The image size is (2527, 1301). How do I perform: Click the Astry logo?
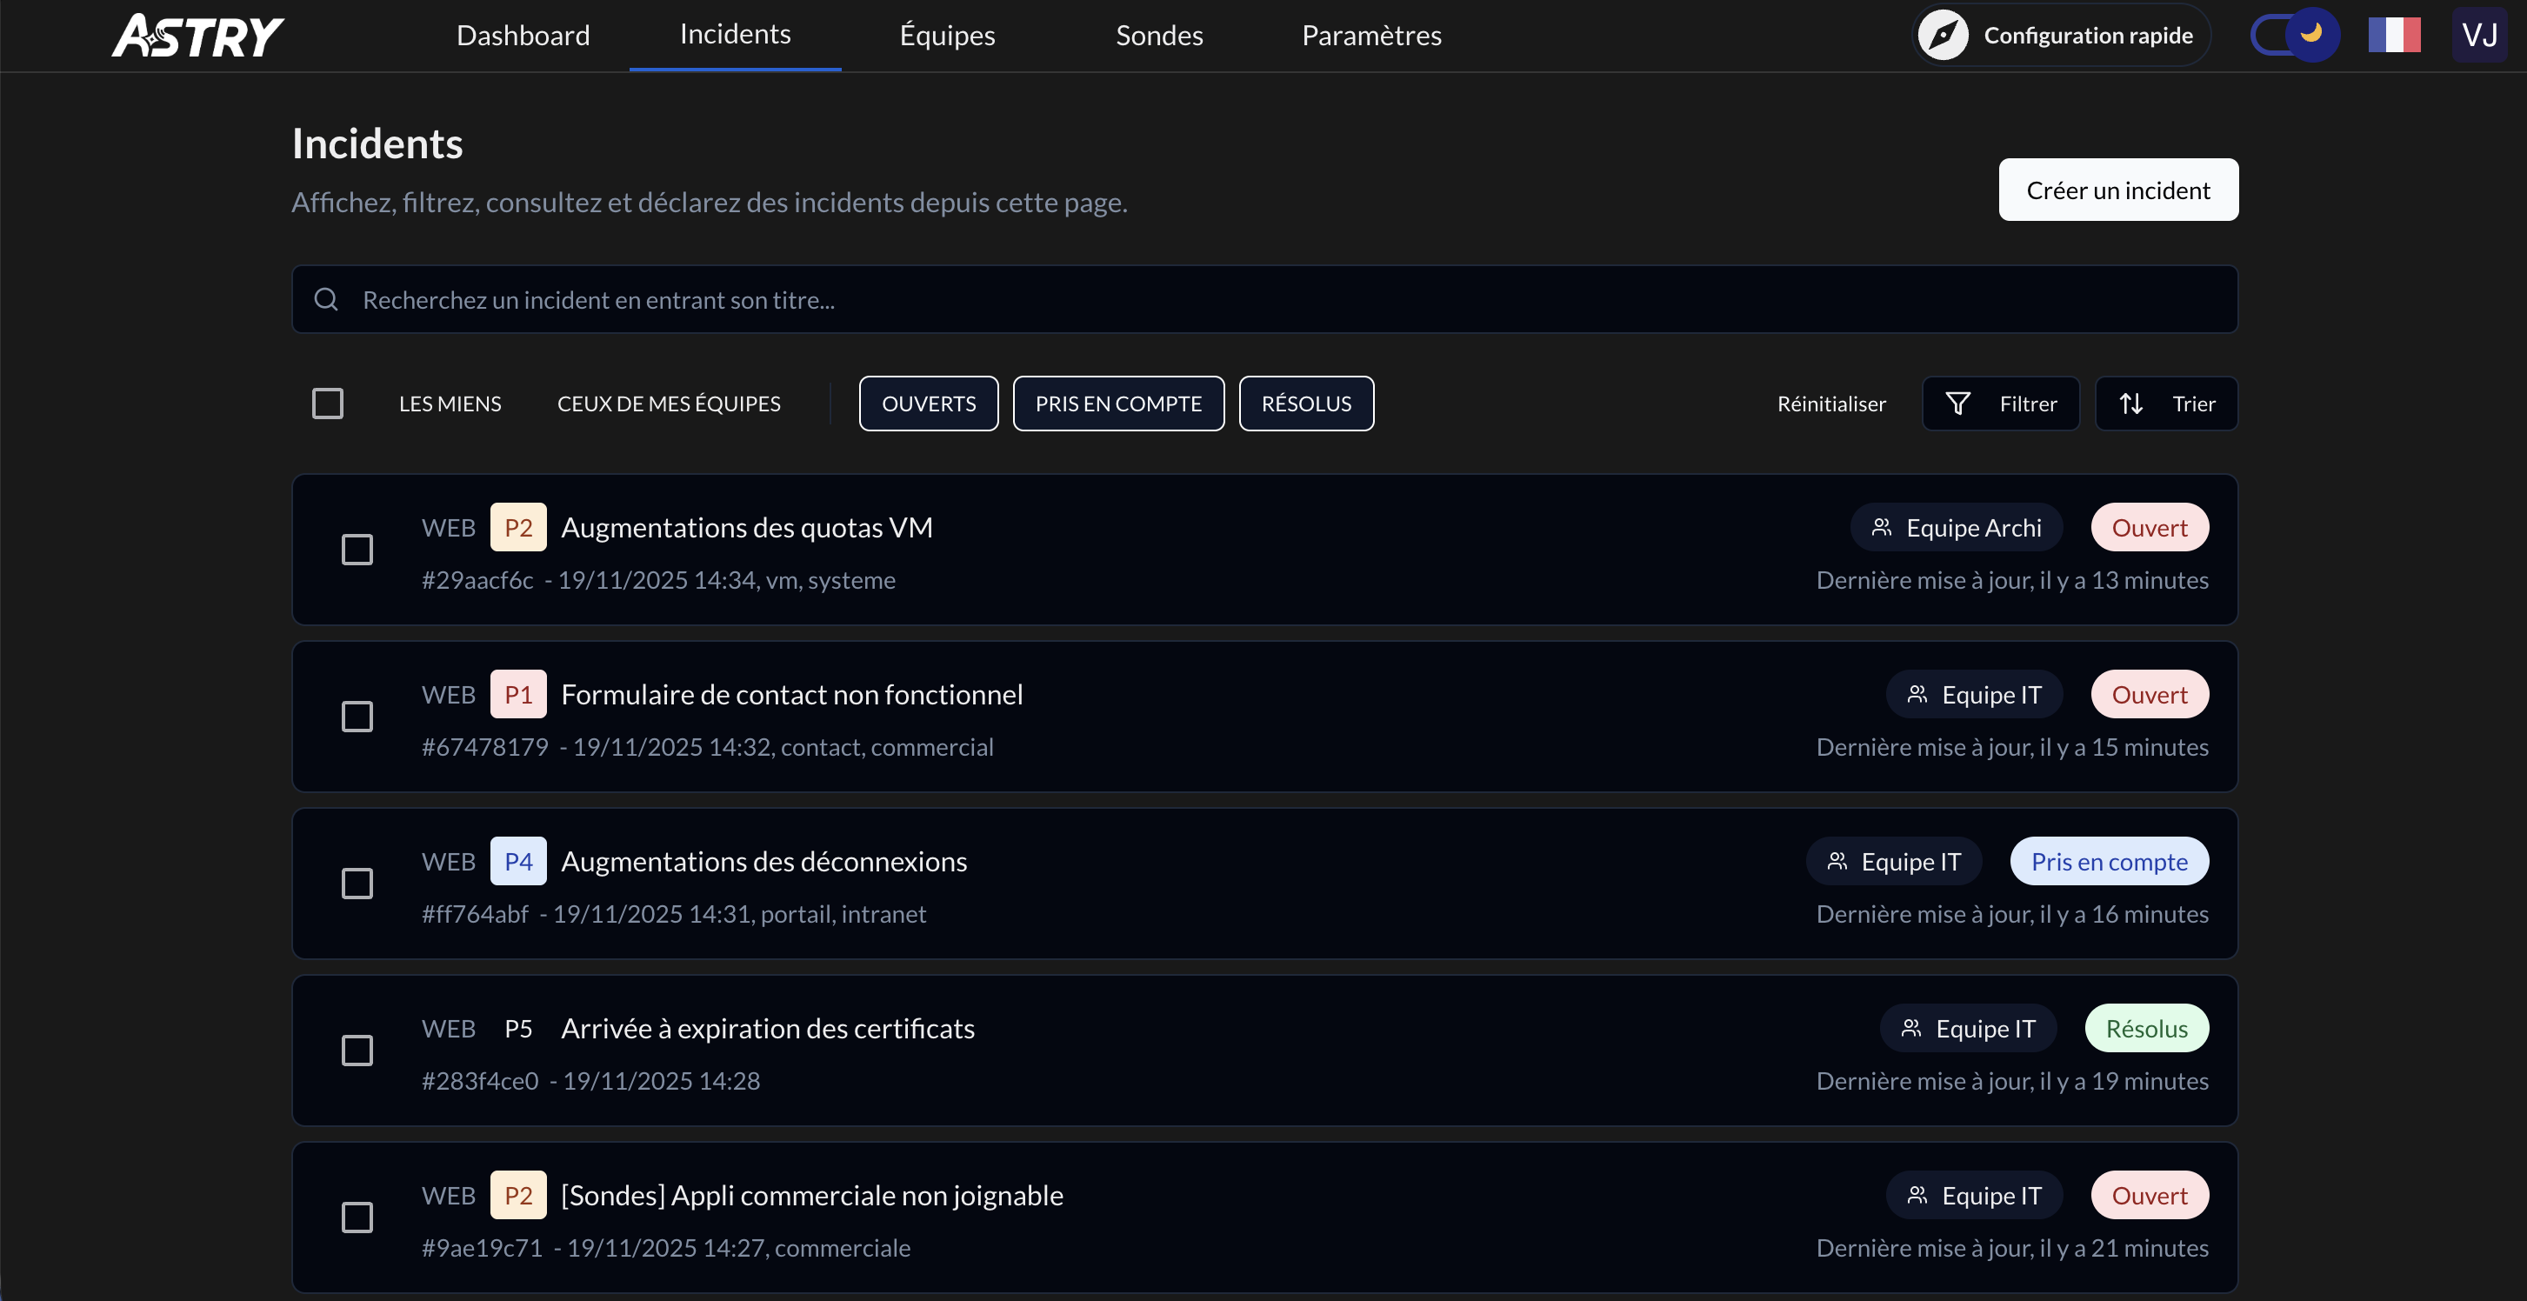tap(197, 36)
